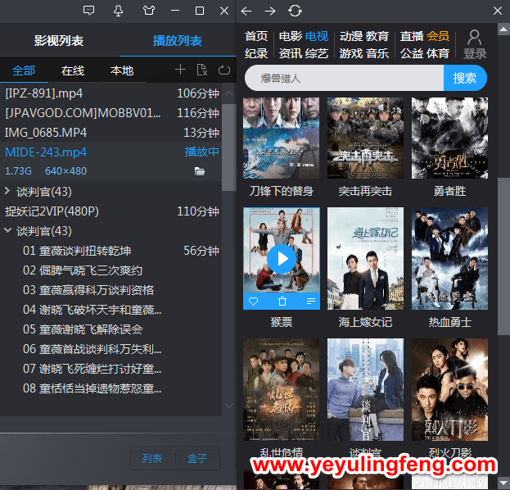510x490 pixels.
Task: Open the 刀锋下的替身 poster
Action: pos(281,138)
